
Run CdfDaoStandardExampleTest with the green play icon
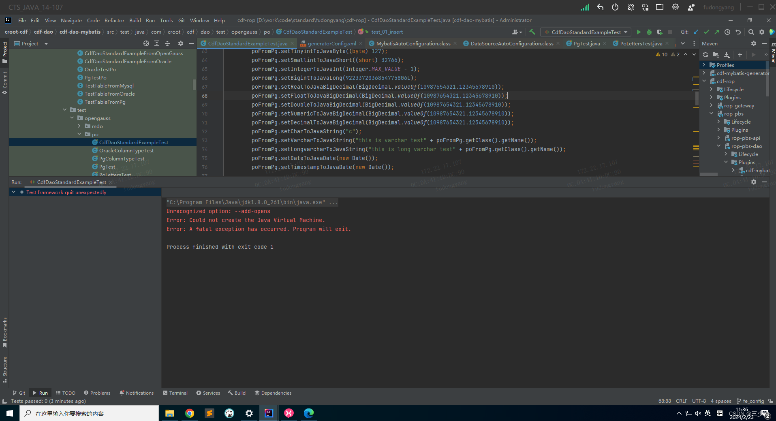639,32
